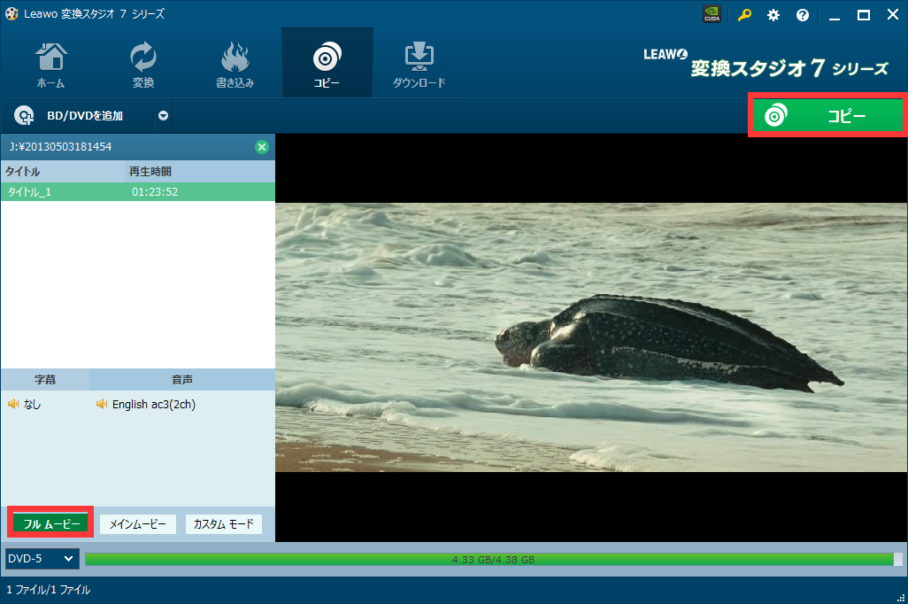908x604 pixels.
Task: Click the 1 ファイル/1 ファイル status text
Action: click(x=48, y=590)
